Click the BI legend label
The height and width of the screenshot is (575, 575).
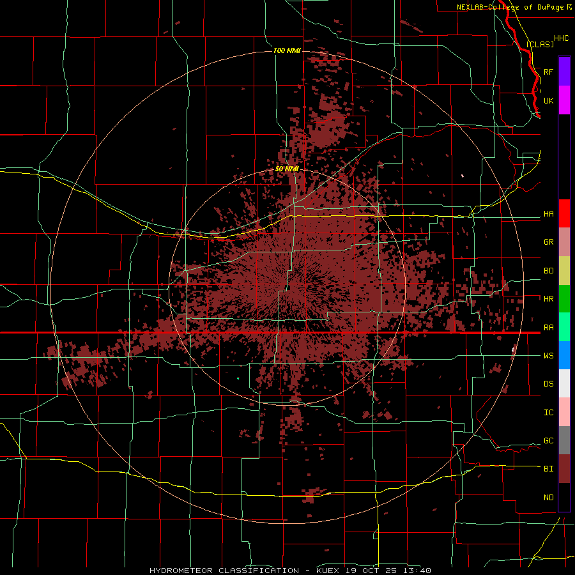[x=548, y=469]
